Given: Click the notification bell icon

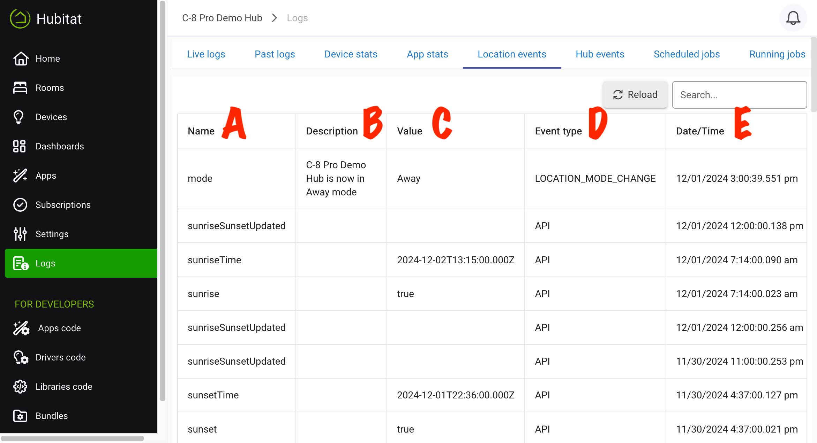Looking at the screenshot, I should tap(793, 17).
